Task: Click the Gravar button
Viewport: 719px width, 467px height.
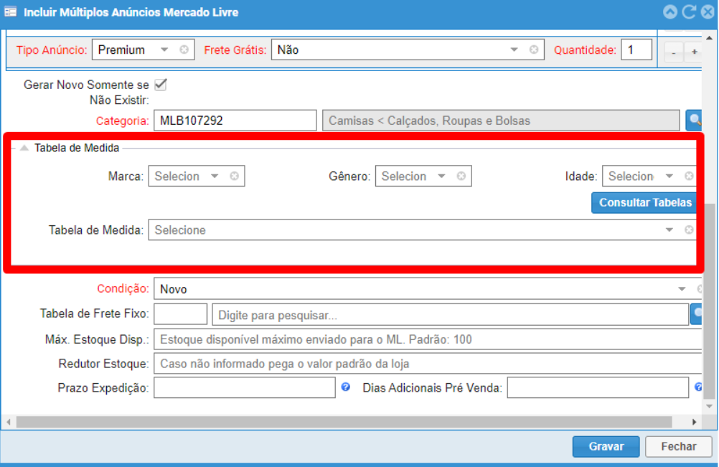Action: click(606, 446)
